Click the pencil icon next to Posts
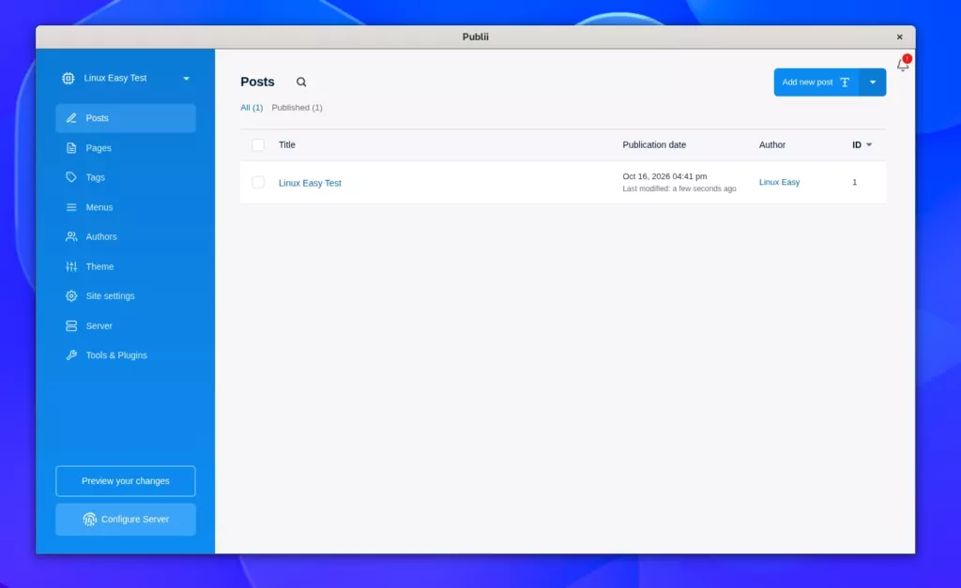 (x=71, y=118)
